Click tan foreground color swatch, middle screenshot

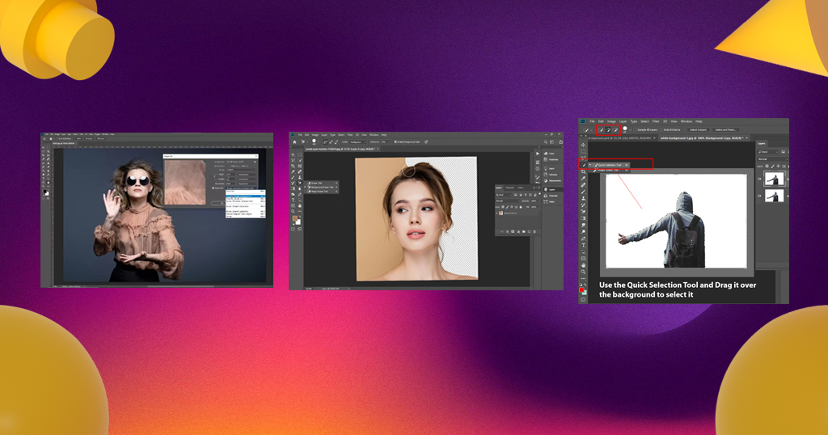tap(294, 218)
